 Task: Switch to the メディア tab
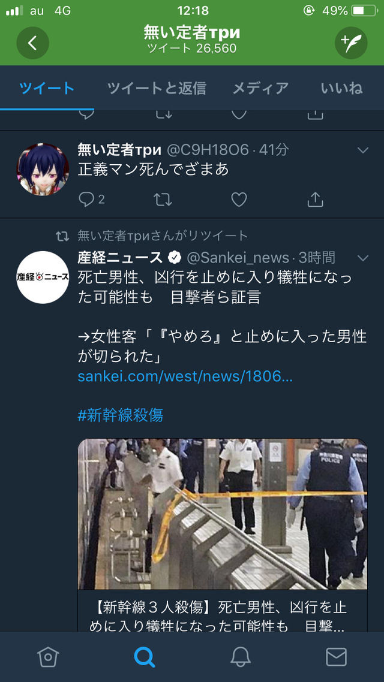point(260,88)
